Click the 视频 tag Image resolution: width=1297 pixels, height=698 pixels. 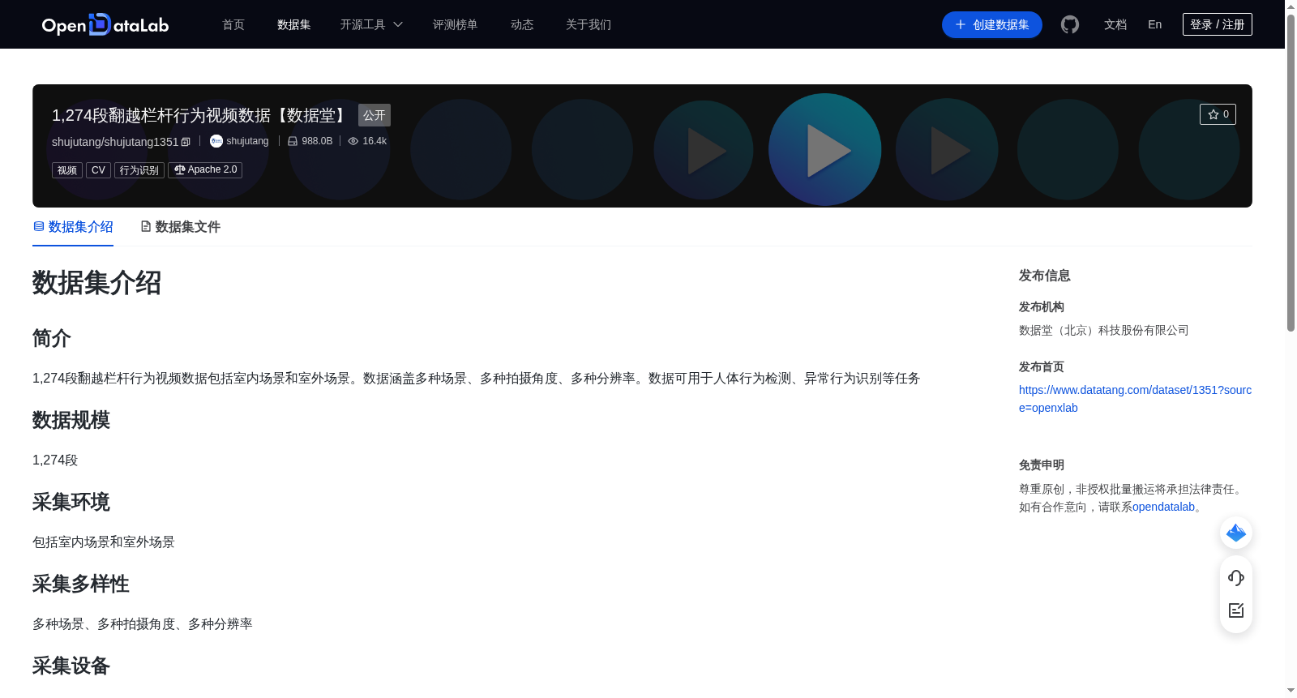tap(67, 170)
